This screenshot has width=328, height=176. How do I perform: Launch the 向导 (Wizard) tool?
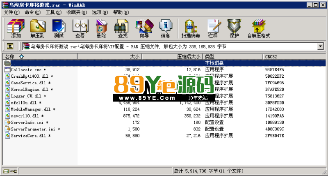pyautogui.click(x=144, y=28)
